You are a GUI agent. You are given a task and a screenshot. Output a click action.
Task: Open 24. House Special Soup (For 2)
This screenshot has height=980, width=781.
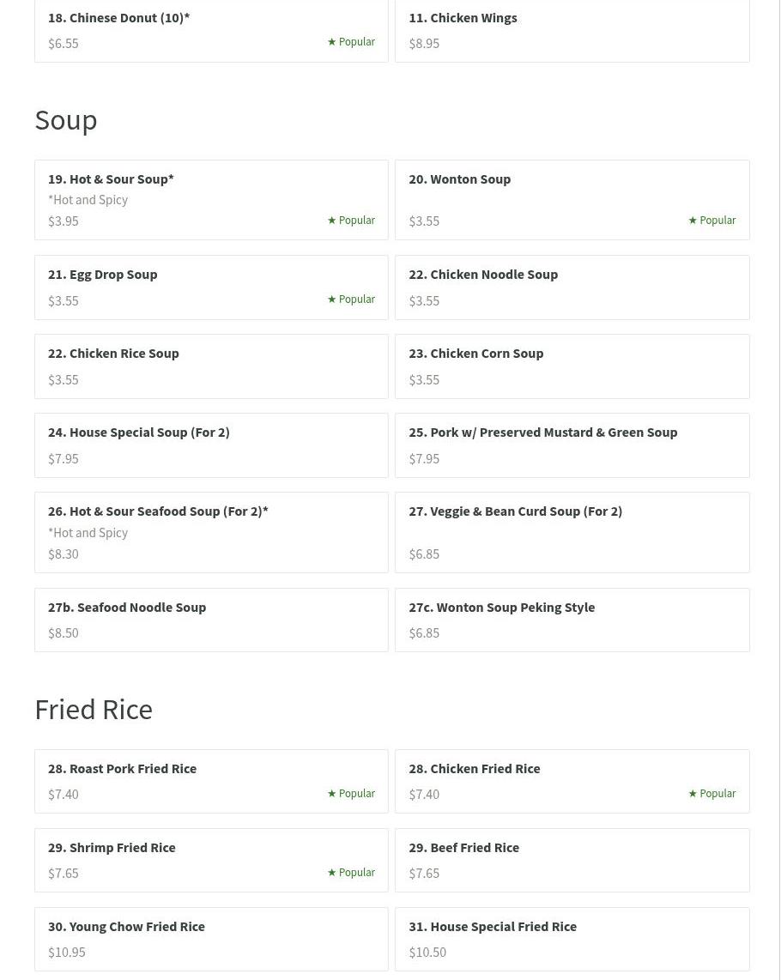(x=211, y=445)
